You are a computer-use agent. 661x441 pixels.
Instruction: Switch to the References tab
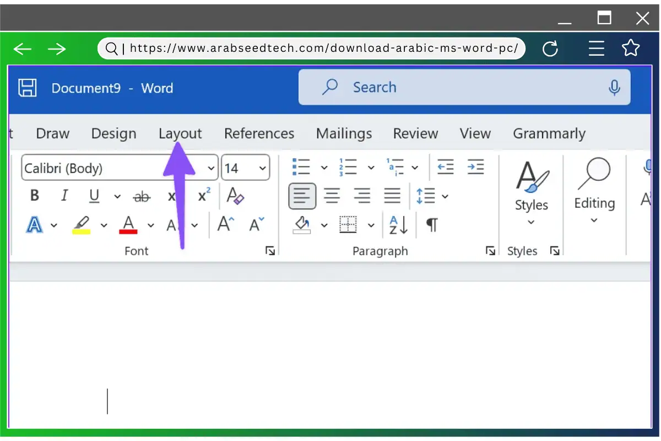point(259,133)
